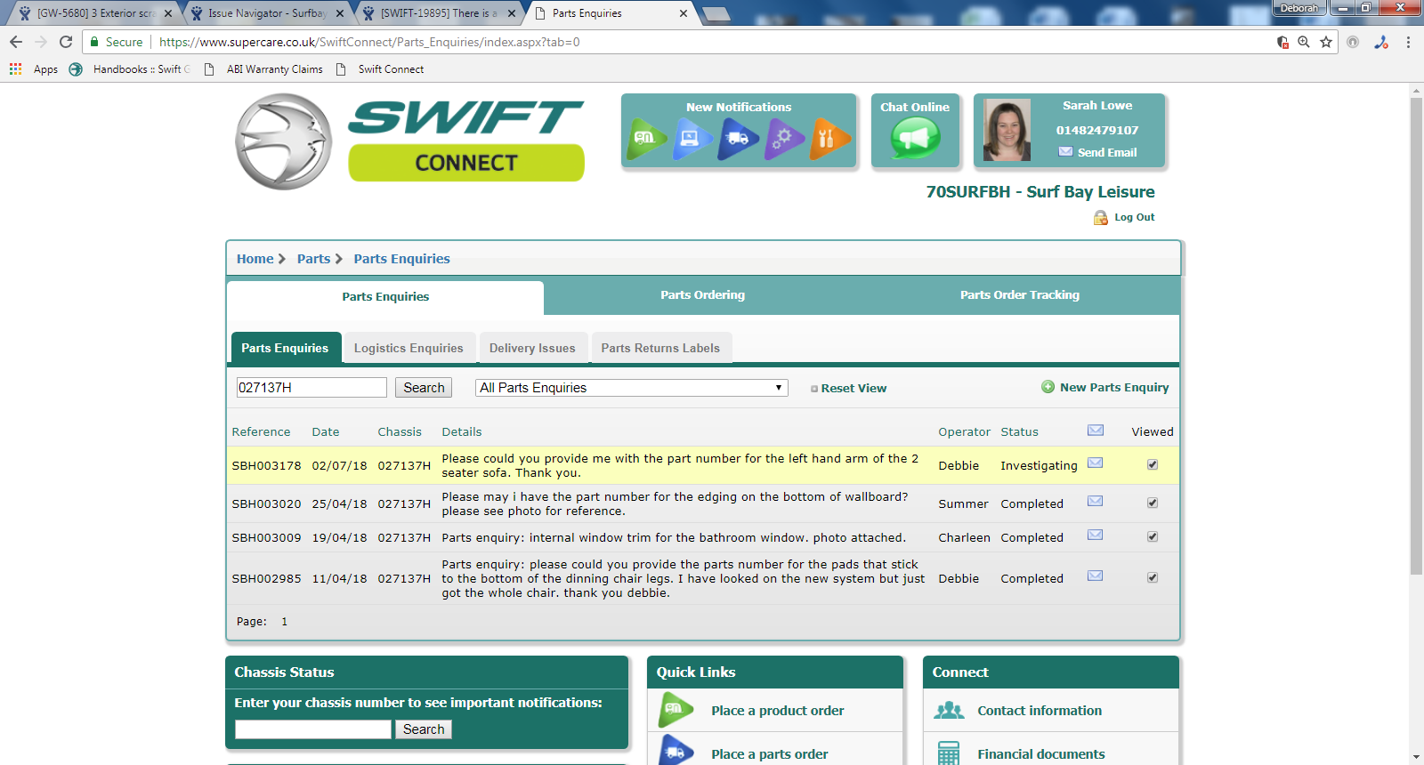
Task: Click the green plus icon for New Parts Enquiry
Action: (x=1048, y=387)
